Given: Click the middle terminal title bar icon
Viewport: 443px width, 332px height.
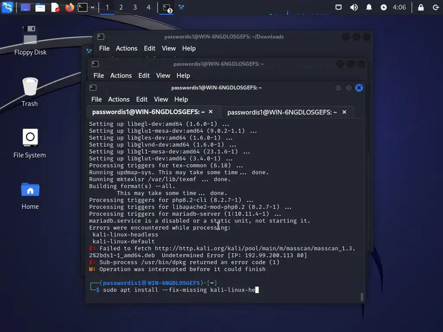Looking at the screenshot, I should tap(95, 64).
